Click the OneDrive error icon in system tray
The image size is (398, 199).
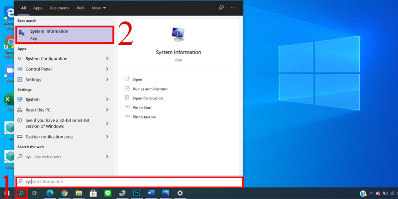click(378, 194)
